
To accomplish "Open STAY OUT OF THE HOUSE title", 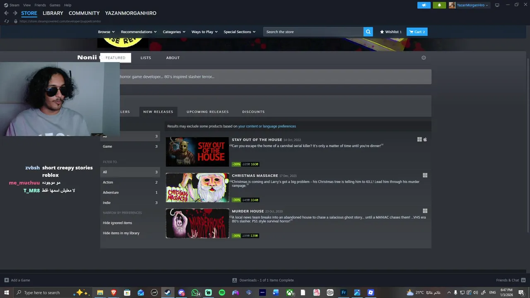I will click(257, 140).
